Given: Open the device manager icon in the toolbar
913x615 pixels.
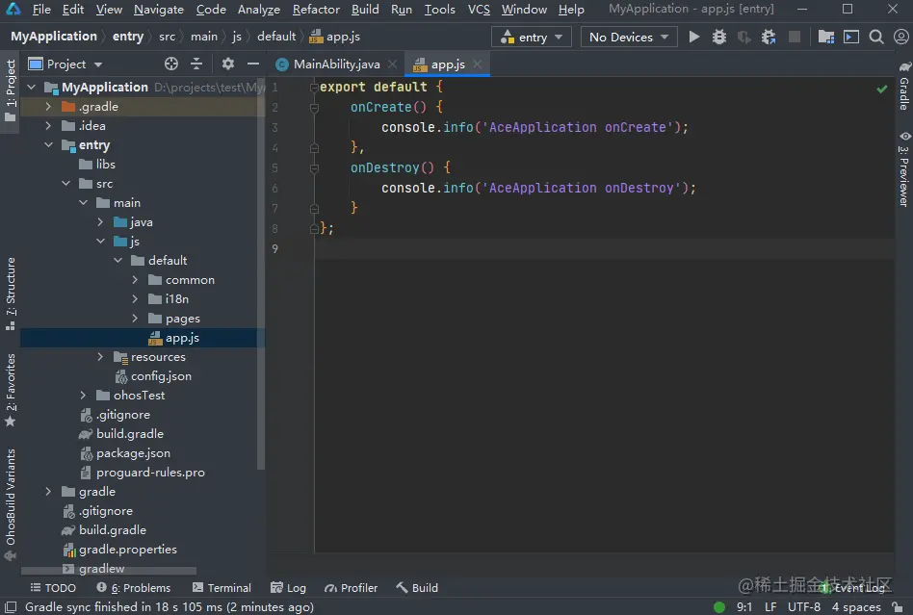Looking at the screenshot, I should click(851, 37).
